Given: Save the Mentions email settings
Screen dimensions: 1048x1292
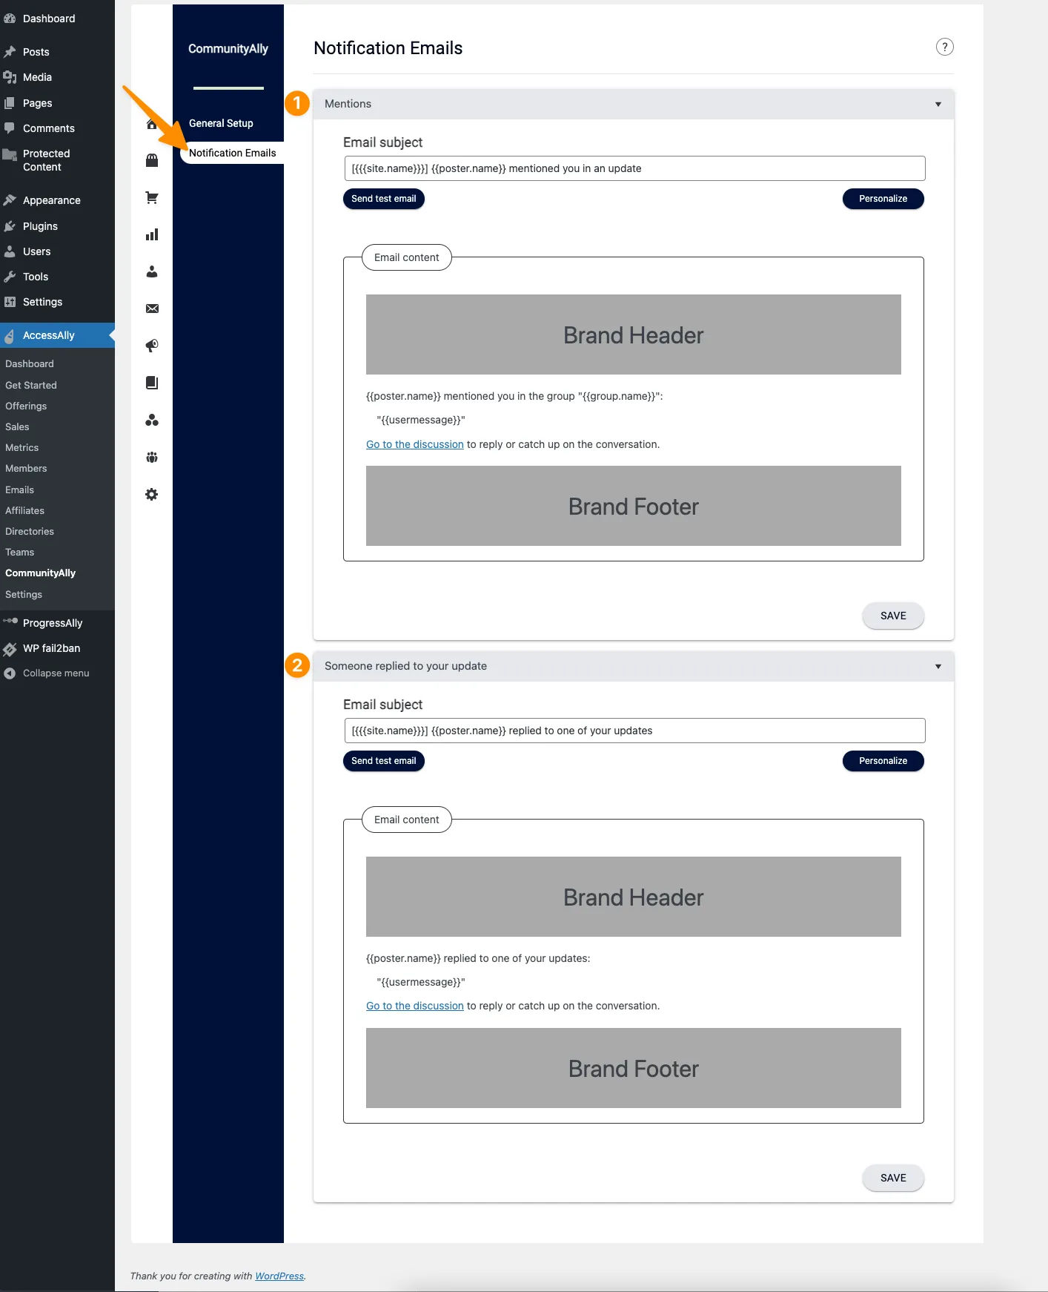Looking at the screenshot, I should pos(893,616).
